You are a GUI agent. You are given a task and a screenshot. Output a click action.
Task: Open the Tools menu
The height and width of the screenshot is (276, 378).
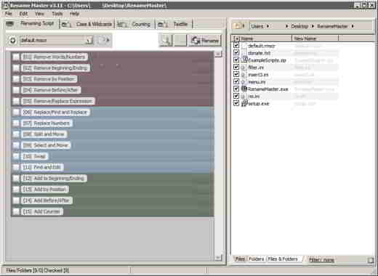tap(57, 14)
